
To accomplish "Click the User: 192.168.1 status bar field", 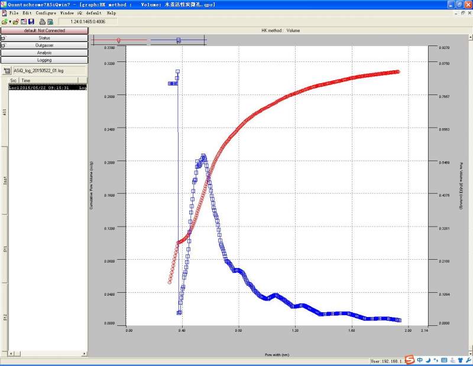I will tap(388, 361).
